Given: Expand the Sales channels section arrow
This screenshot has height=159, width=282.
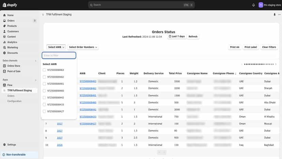Looking at the screenshot, I should 36,61.
